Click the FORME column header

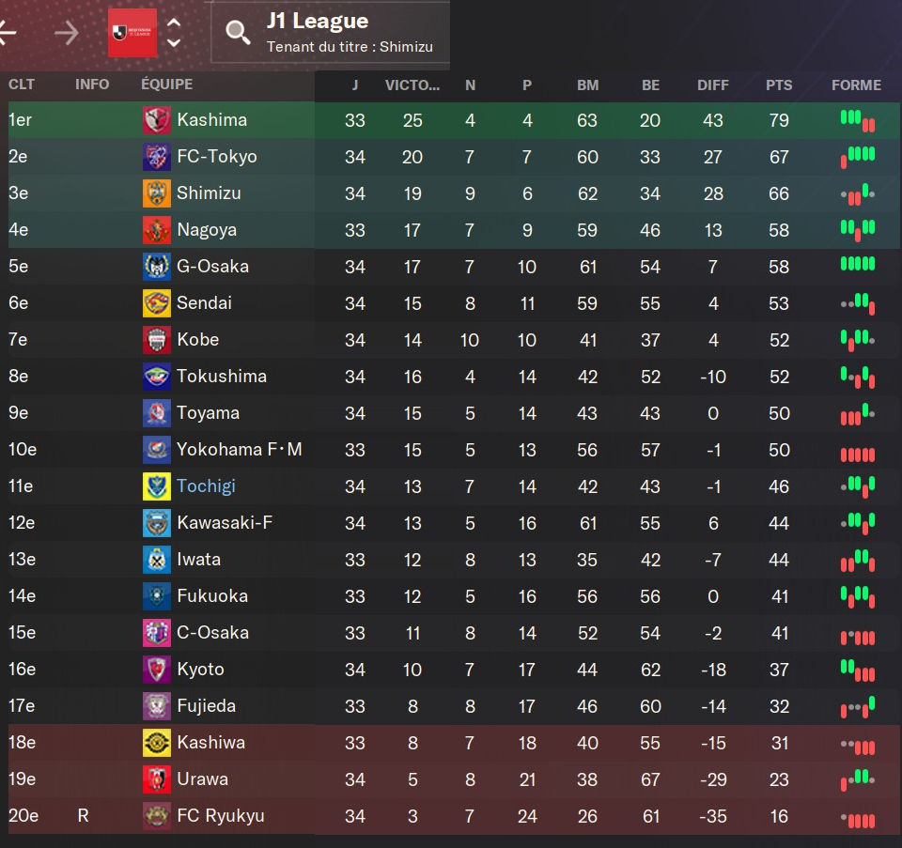click(x=856, y=85)
